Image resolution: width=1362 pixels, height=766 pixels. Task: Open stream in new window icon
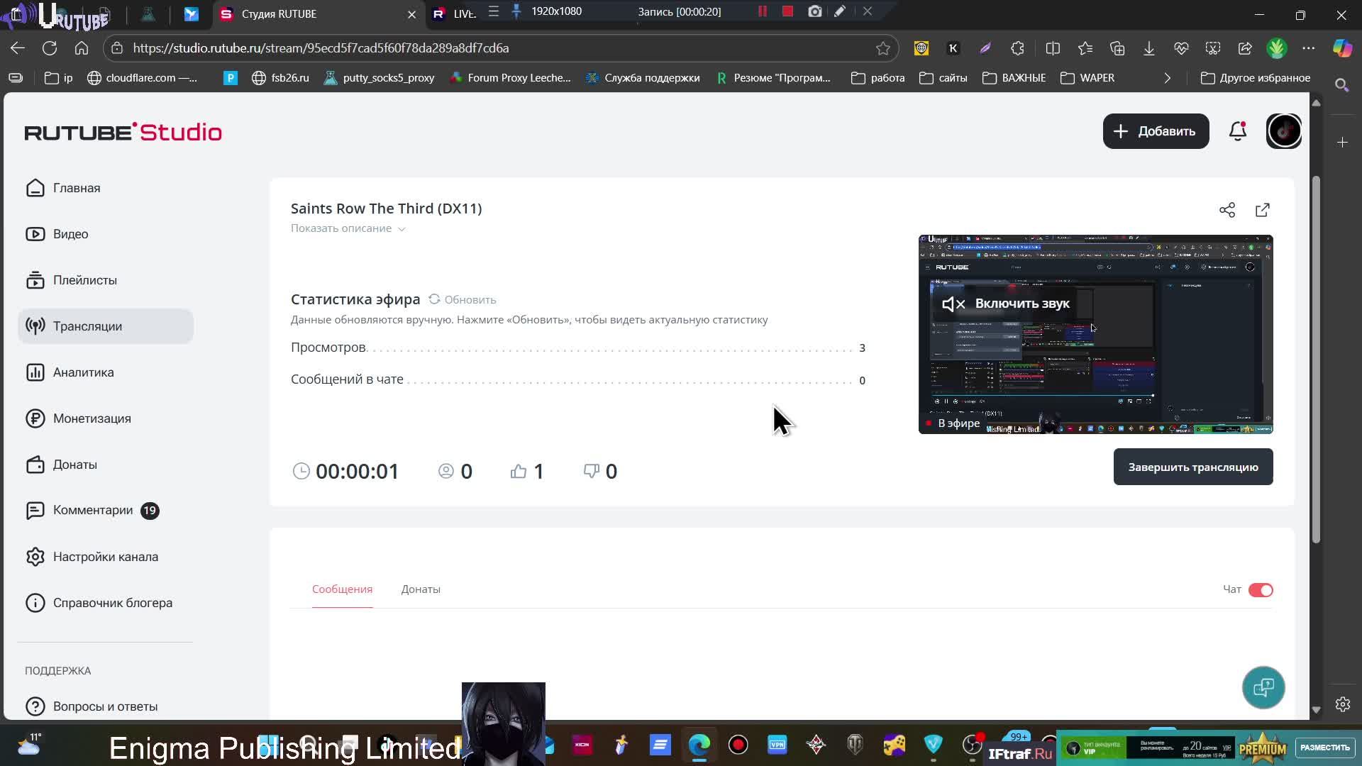(x=1263, y=210)
